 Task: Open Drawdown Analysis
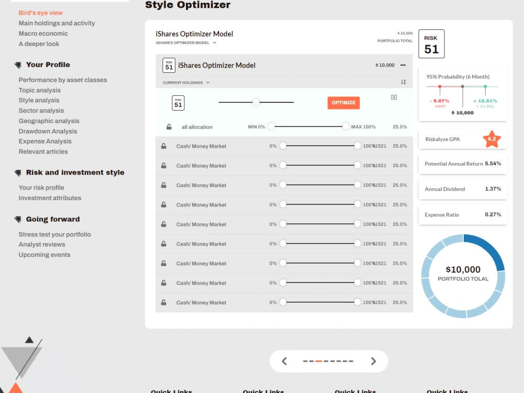pos(48,132)
